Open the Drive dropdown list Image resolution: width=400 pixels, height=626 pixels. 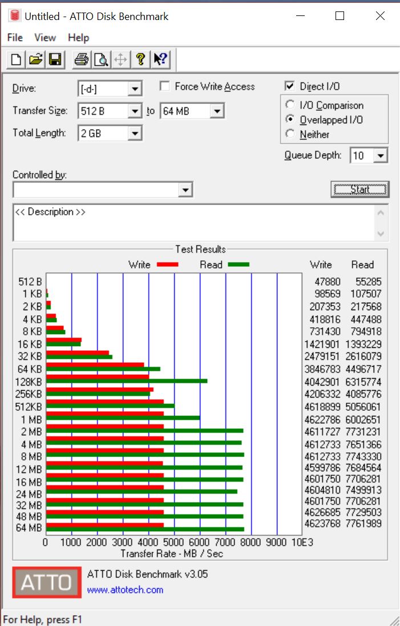(135, 89)
